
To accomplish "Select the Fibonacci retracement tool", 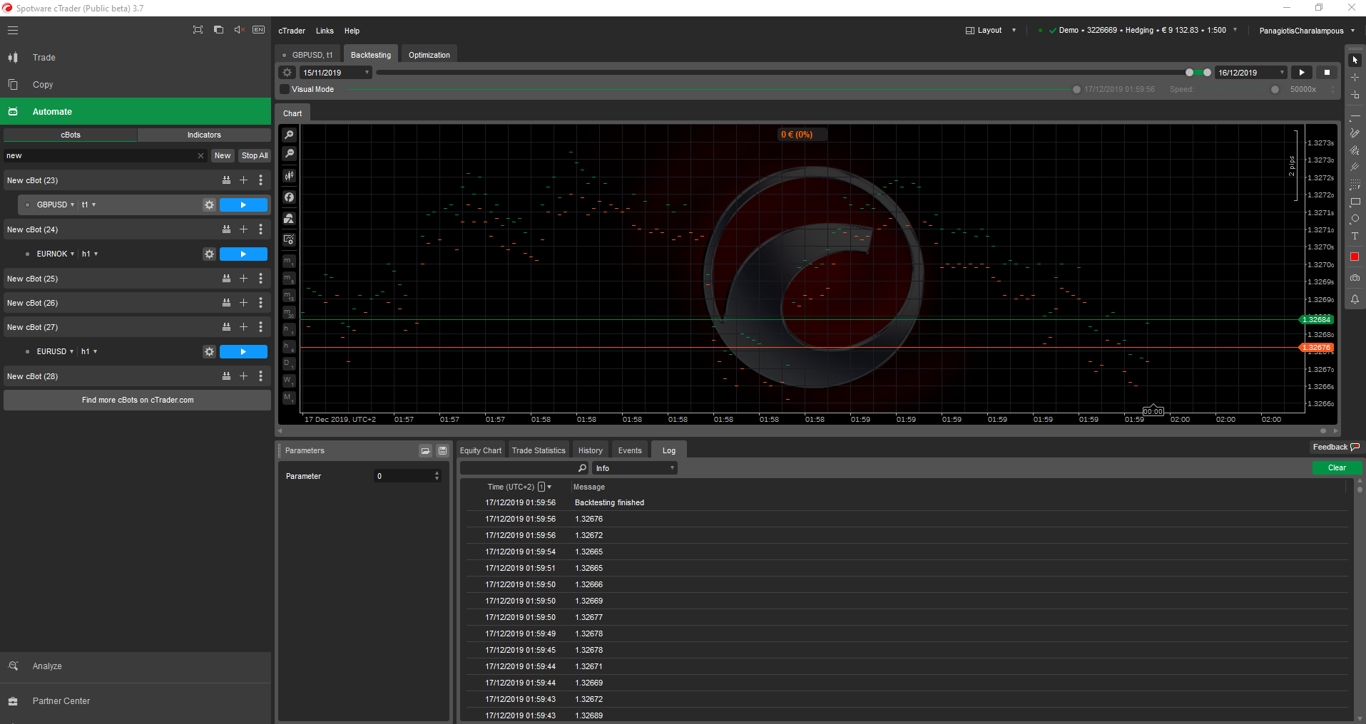I will coord(1355,185).
